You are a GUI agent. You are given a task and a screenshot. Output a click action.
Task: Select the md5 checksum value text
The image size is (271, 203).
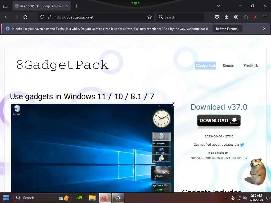click(219, 158)
